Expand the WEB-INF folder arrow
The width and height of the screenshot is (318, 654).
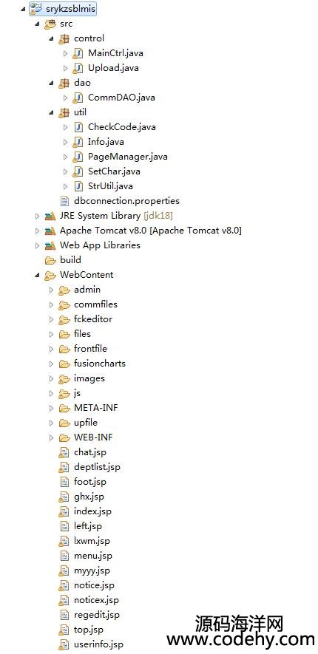pyautogui.click(x=52, y=437)
